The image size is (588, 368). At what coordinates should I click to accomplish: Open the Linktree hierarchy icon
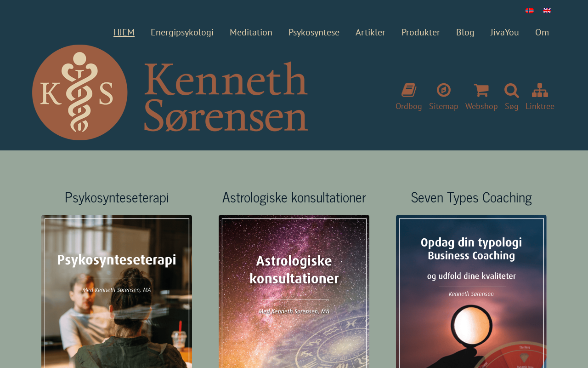(540, 90)
